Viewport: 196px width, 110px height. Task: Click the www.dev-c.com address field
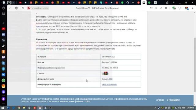click(40, 8)
